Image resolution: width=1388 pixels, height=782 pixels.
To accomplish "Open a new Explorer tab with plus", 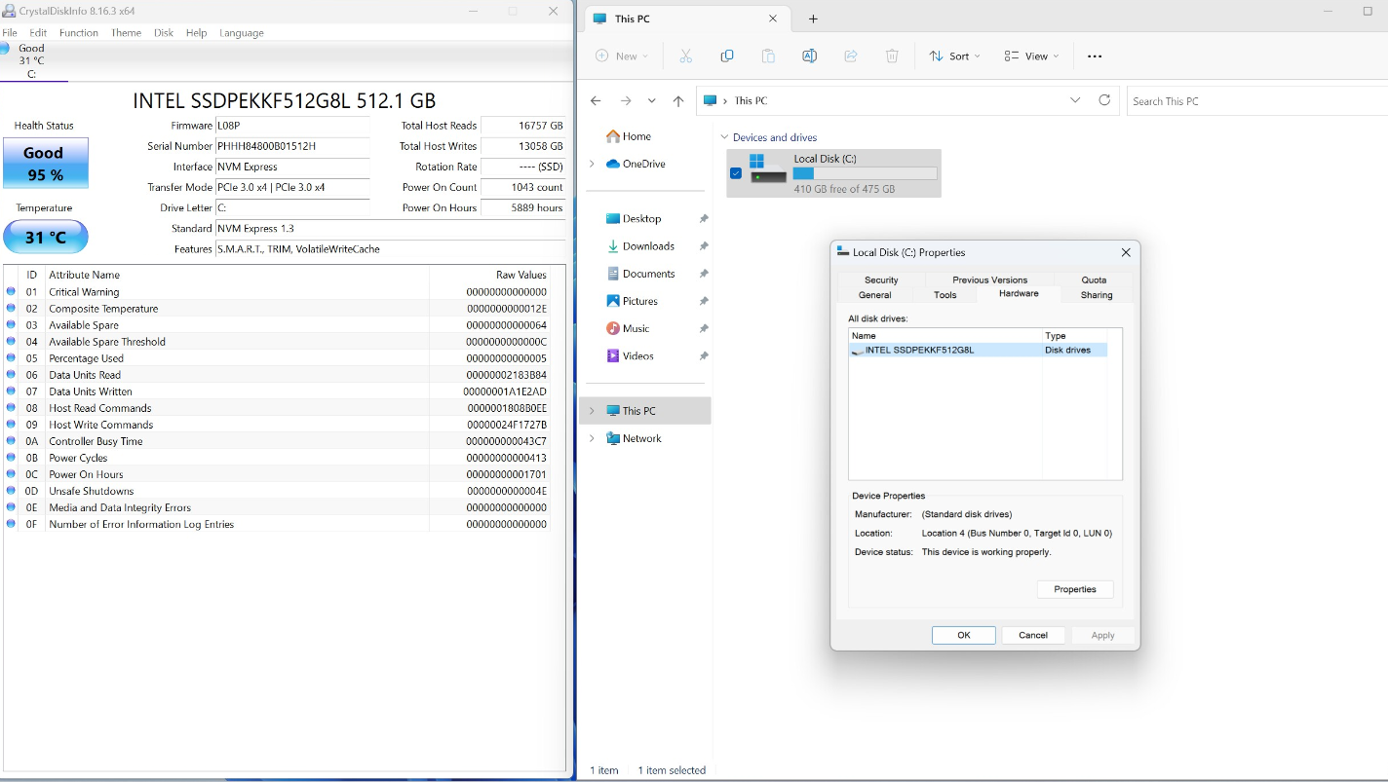I will click(x=813, y=19).
